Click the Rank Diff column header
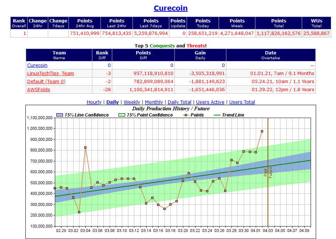The image size is (336, 239). click(x=102, y=55)
